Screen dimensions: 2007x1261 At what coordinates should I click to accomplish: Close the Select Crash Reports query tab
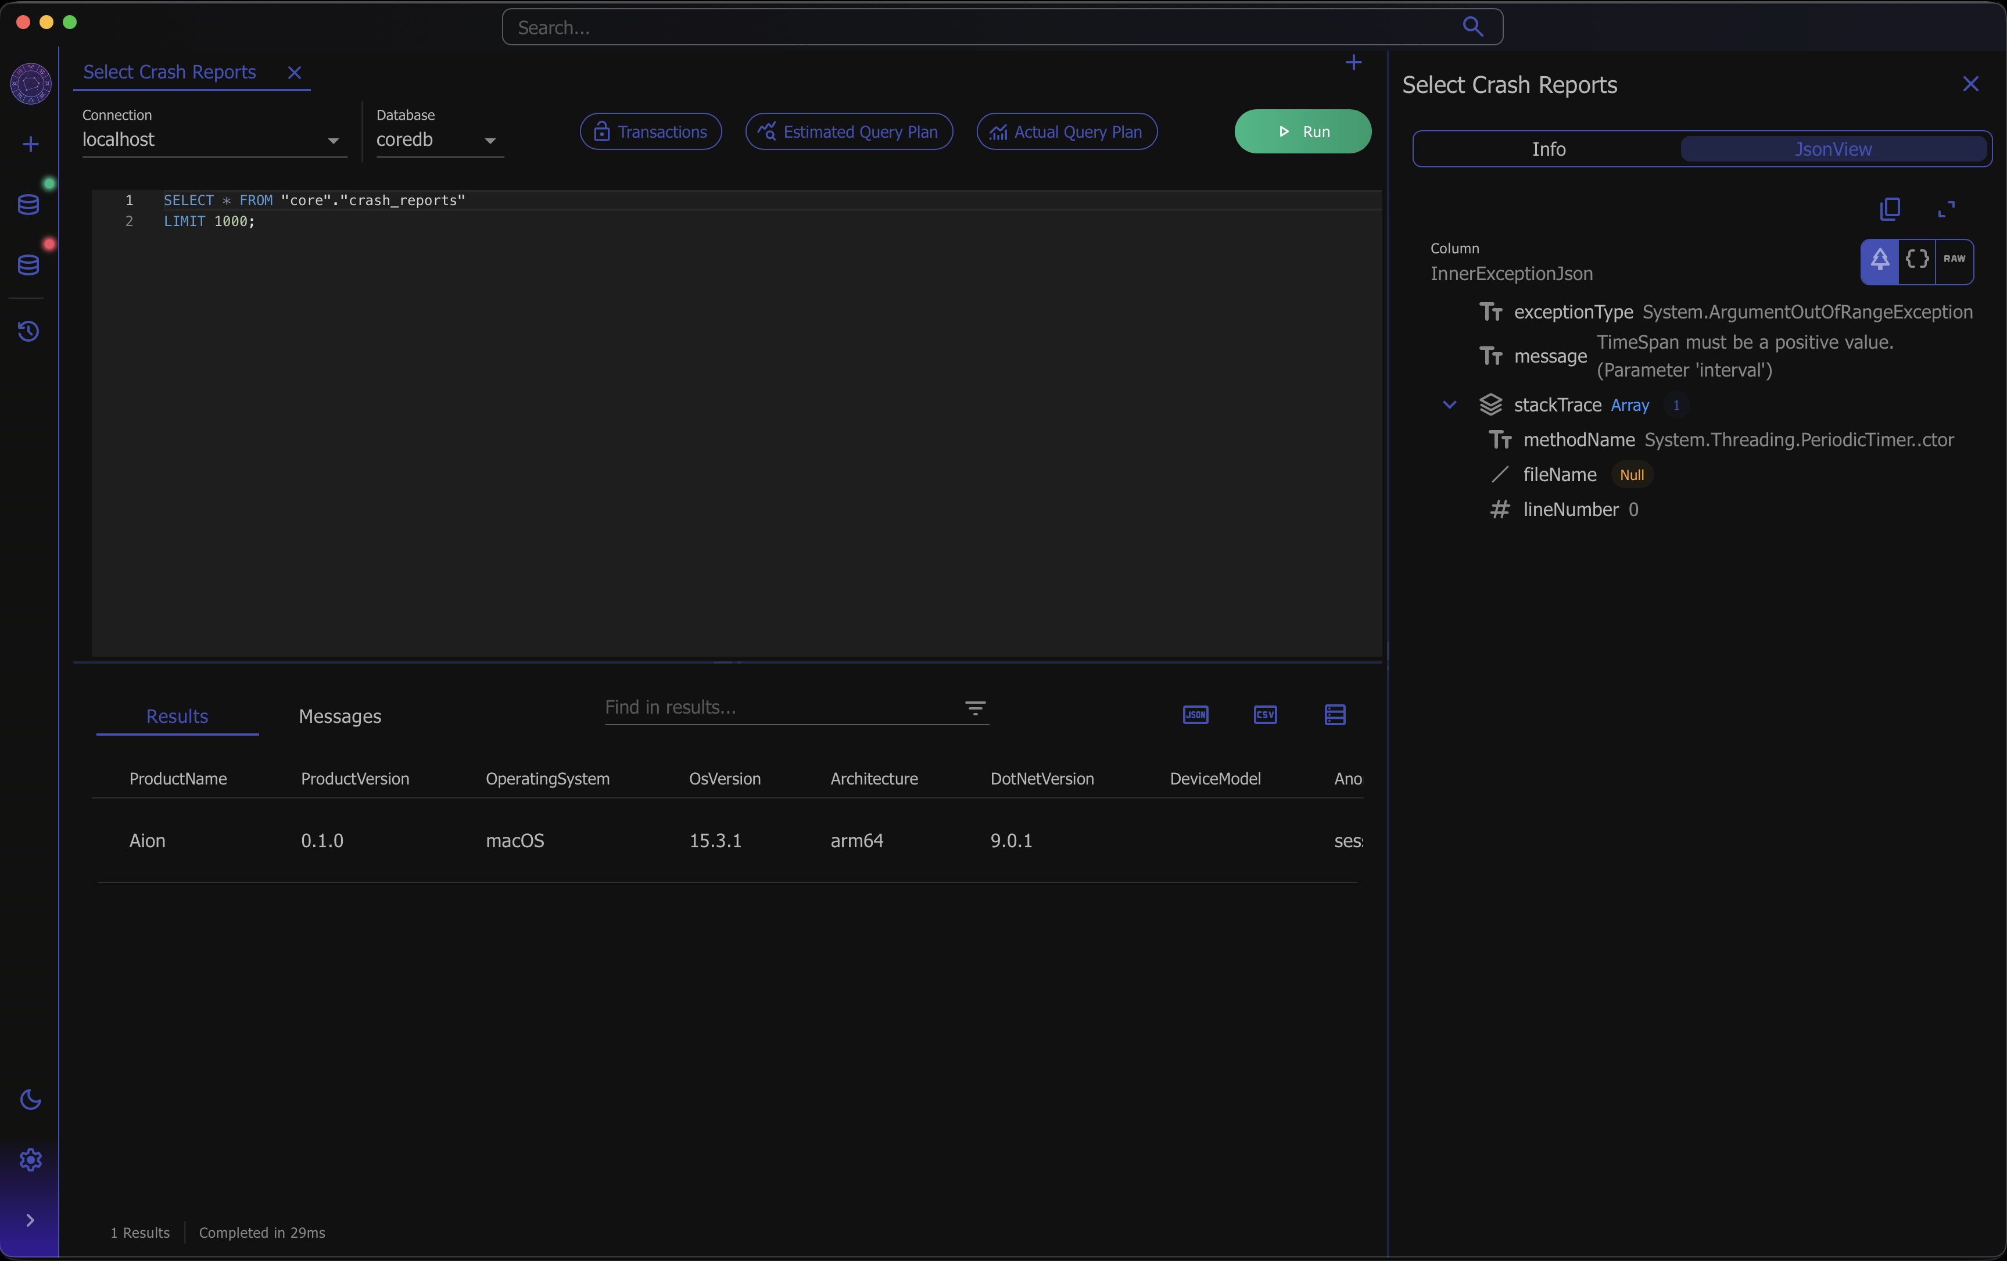[294, 73]
